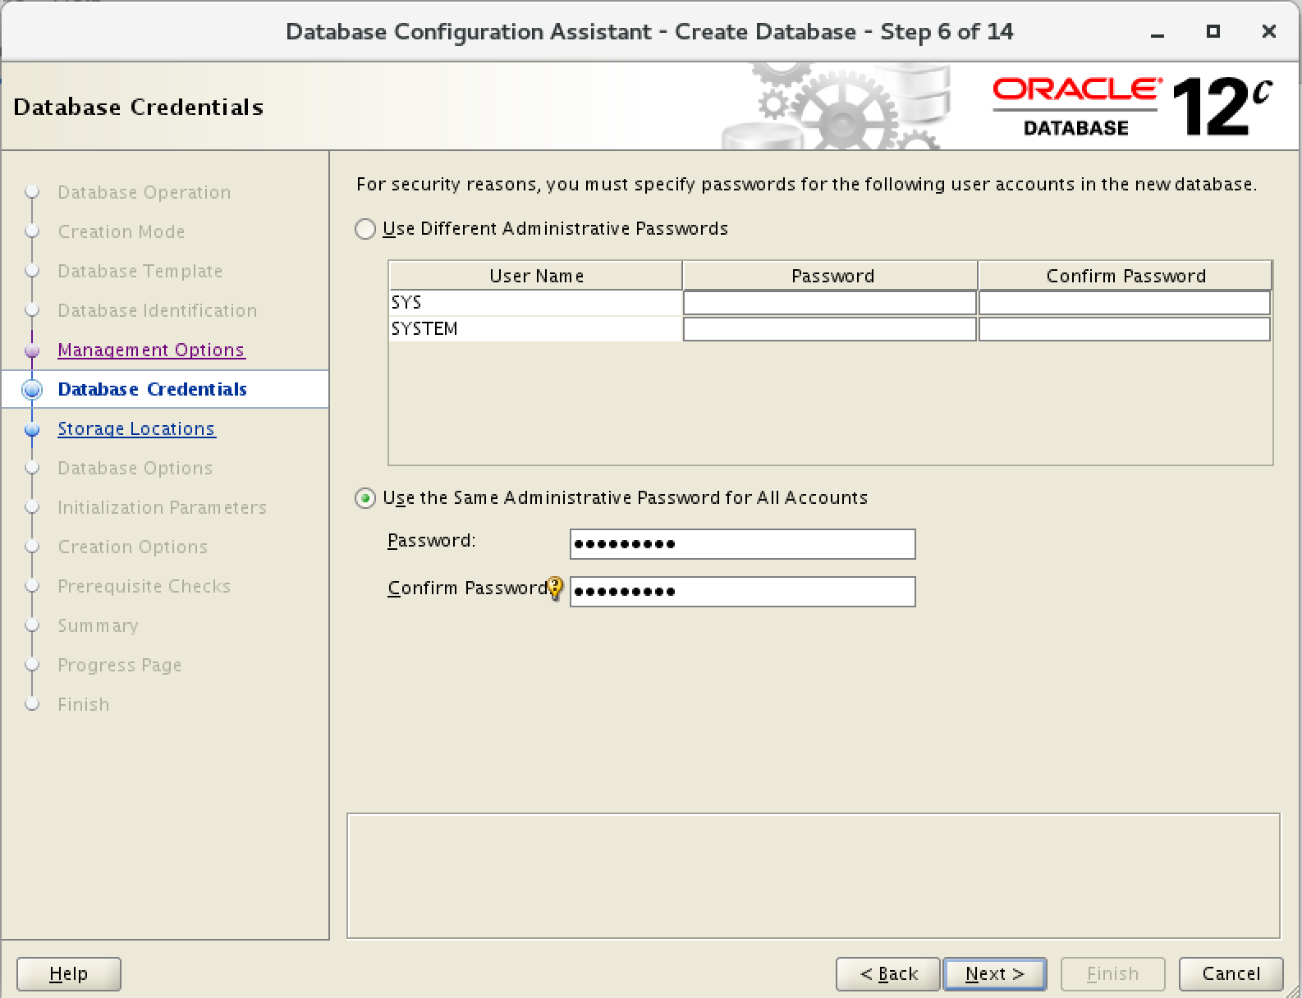The height and width of the screenshot is (998, 1302).
Task: Click the Management Options step bullet icon
Action: tap(33, 351)
